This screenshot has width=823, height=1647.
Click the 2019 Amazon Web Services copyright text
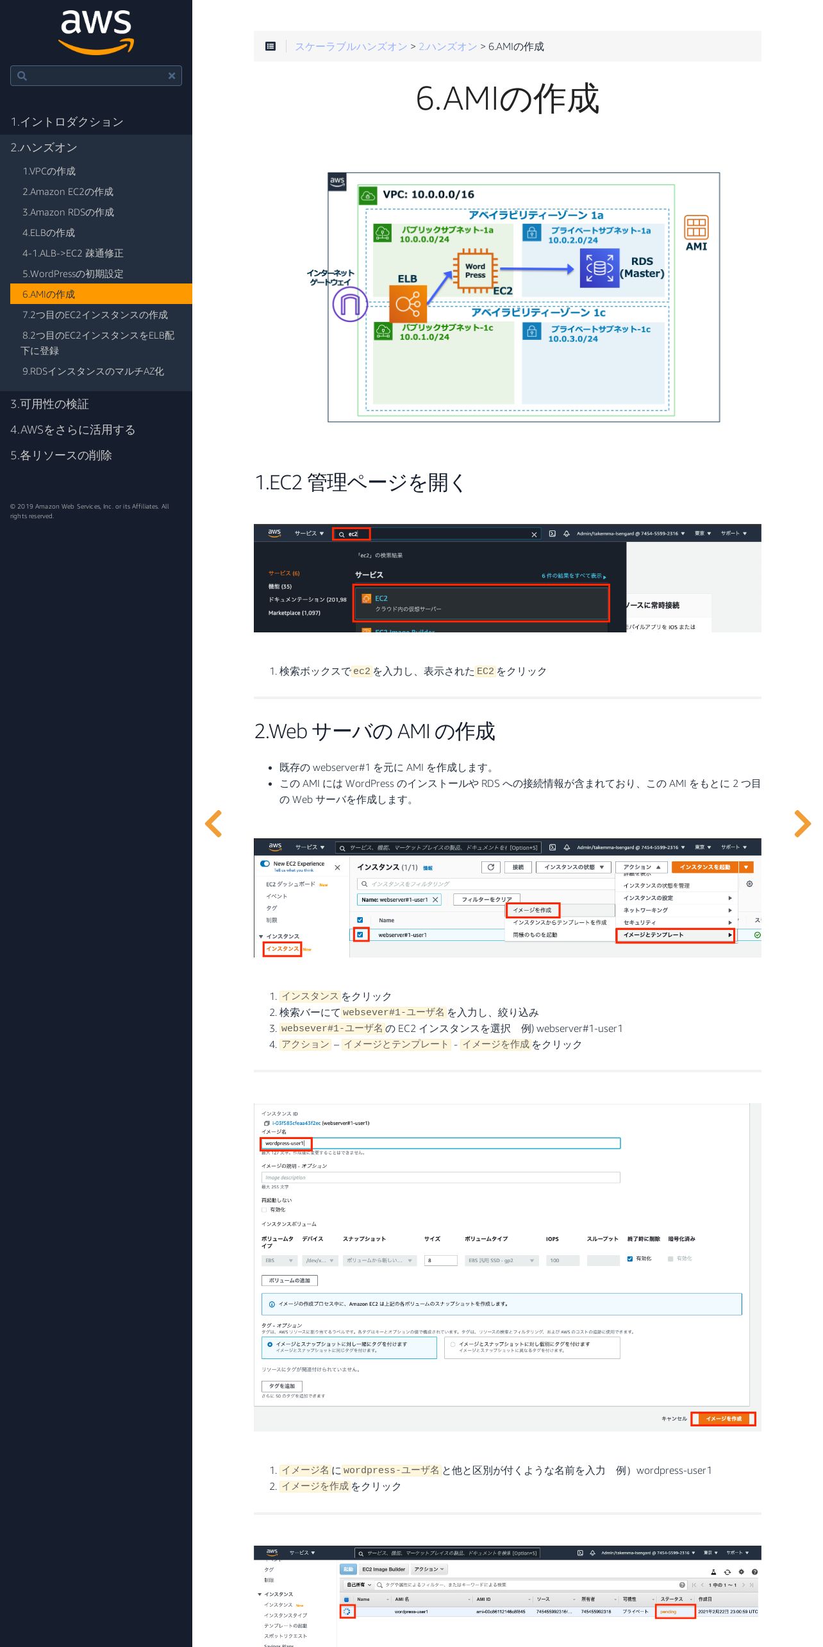pyautogui.click(x=89, y=511)
